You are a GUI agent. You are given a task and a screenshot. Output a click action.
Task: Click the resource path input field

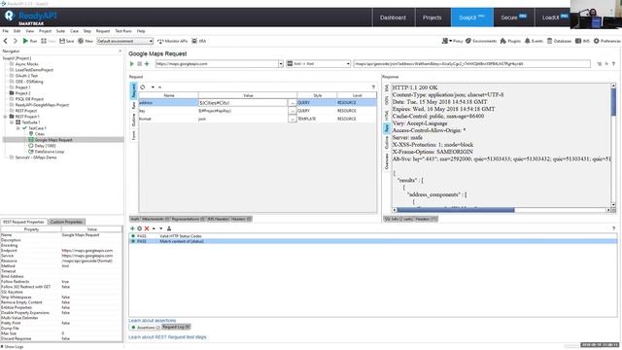[x=471, y=63]
